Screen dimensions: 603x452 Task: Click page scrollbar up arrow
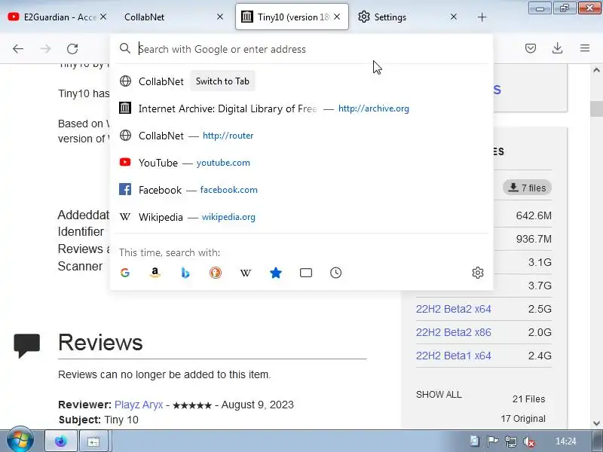pyautogui.click(x=596, y=70)
